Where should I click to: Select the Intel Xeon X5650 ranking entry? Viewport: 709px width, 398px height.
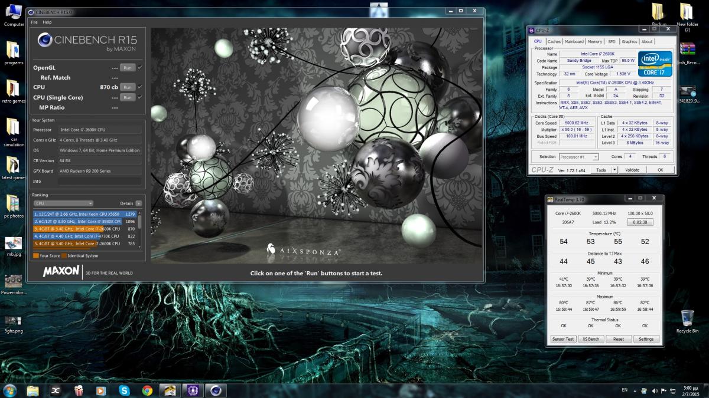pos(85,214)
